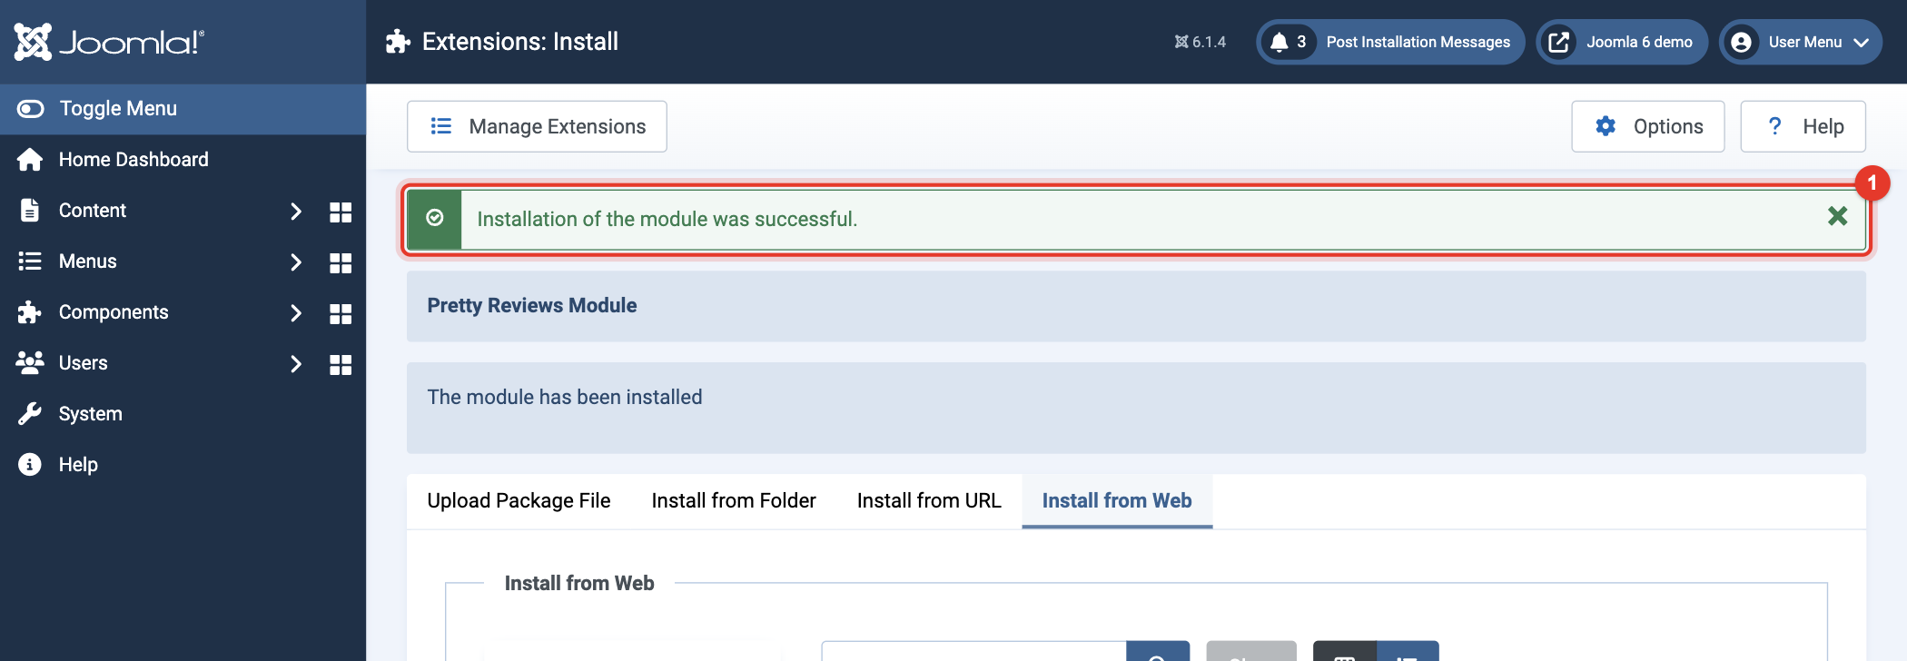
Task: Click the Components puzzle icon
Action: click(x=30, y=312)
